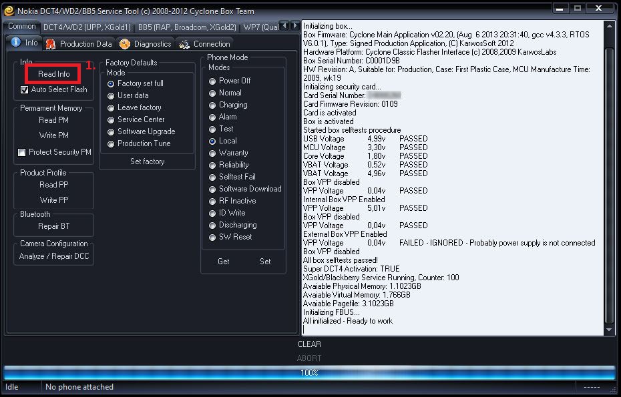The height and width of the screenshot is (397, 621).
Task: Toggle the Auto Select Flash checkbox
Action: (24, 90)
